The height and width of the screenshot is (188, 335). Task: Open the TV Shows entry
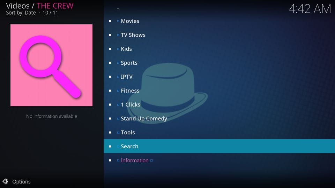click(x=219, y=35)
